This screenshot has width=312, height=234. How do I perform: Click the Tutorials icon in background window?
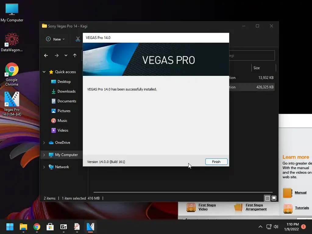click(288, 209)
